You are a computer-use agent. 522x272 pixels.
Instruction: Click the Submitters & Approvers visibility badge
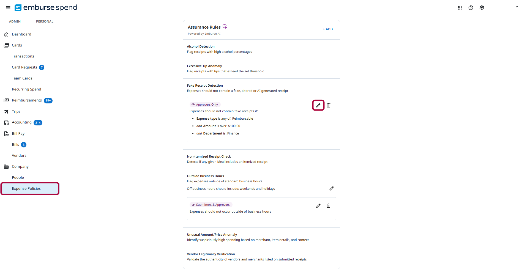pyautogui.click(x=211, y=205)
